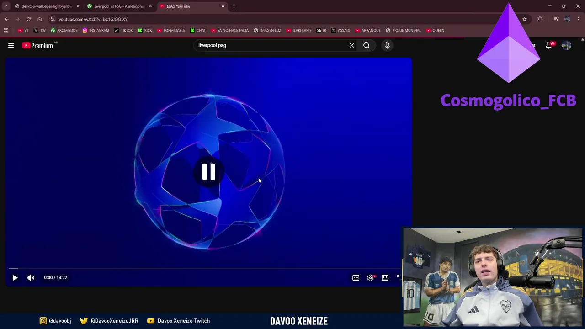Open INSTAGRAM bookmark
Screen dimensions: 585x329
pos(96,30)
